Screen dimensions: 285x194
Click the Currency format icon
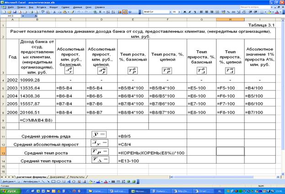[223, 12]
